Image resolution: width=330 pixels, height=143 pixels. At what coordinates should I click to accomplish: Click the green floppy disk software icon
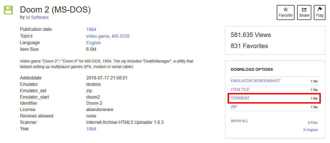(8, 10)
